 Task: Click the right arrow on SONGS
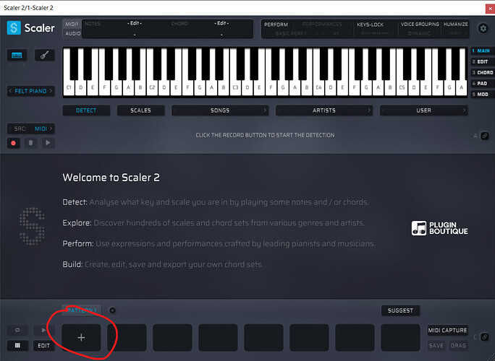pos(265,110)
